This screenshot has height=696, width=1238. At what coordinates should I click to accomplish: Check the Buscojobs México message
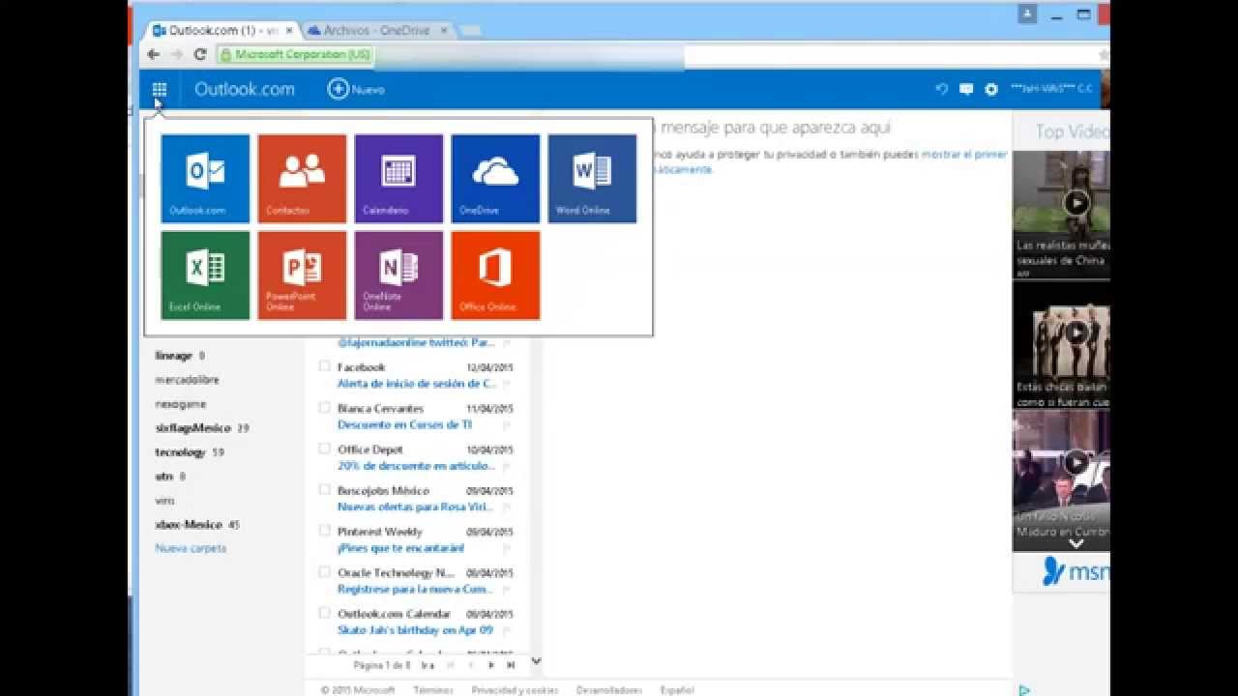(325, 490)
